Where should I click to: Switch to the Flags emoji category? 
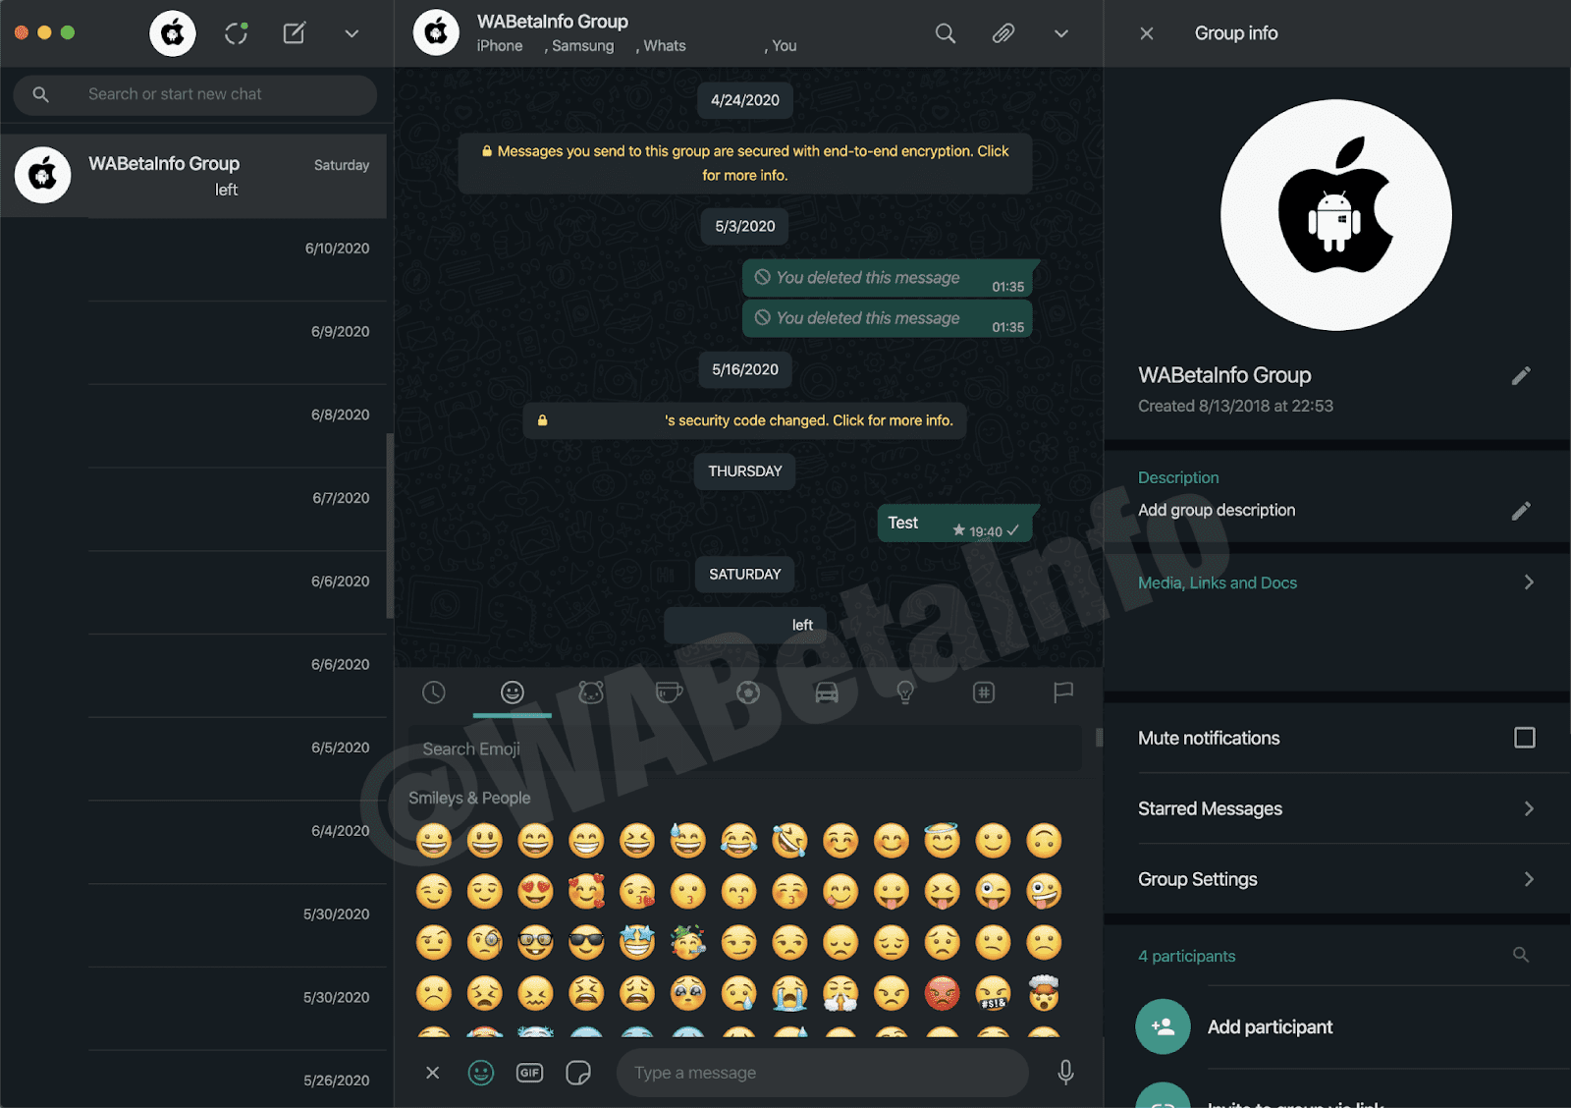coord(1062,692)
